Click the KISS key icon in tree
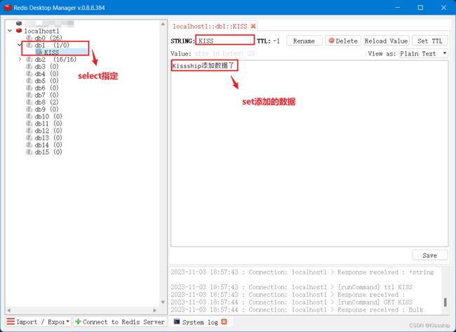This screenshot has height=332, width=456. point(39,52)
